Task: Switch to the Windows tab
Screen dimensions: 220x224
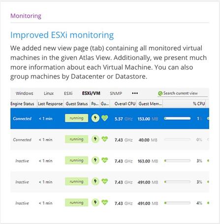Action: (25, 93)
